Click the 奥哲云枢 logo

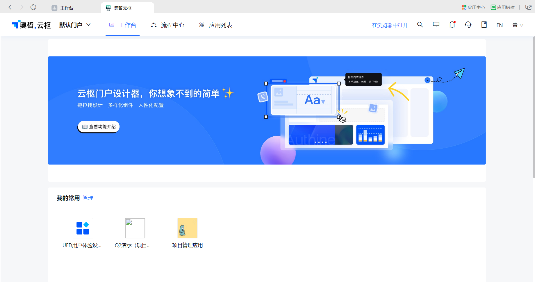coord(31,25)
